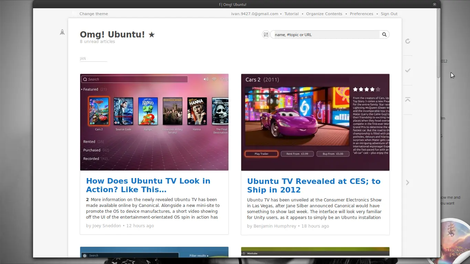The height and width of the screenshot is (264, 470).
Task: Open Preferences
Action: tap(361, 14)
